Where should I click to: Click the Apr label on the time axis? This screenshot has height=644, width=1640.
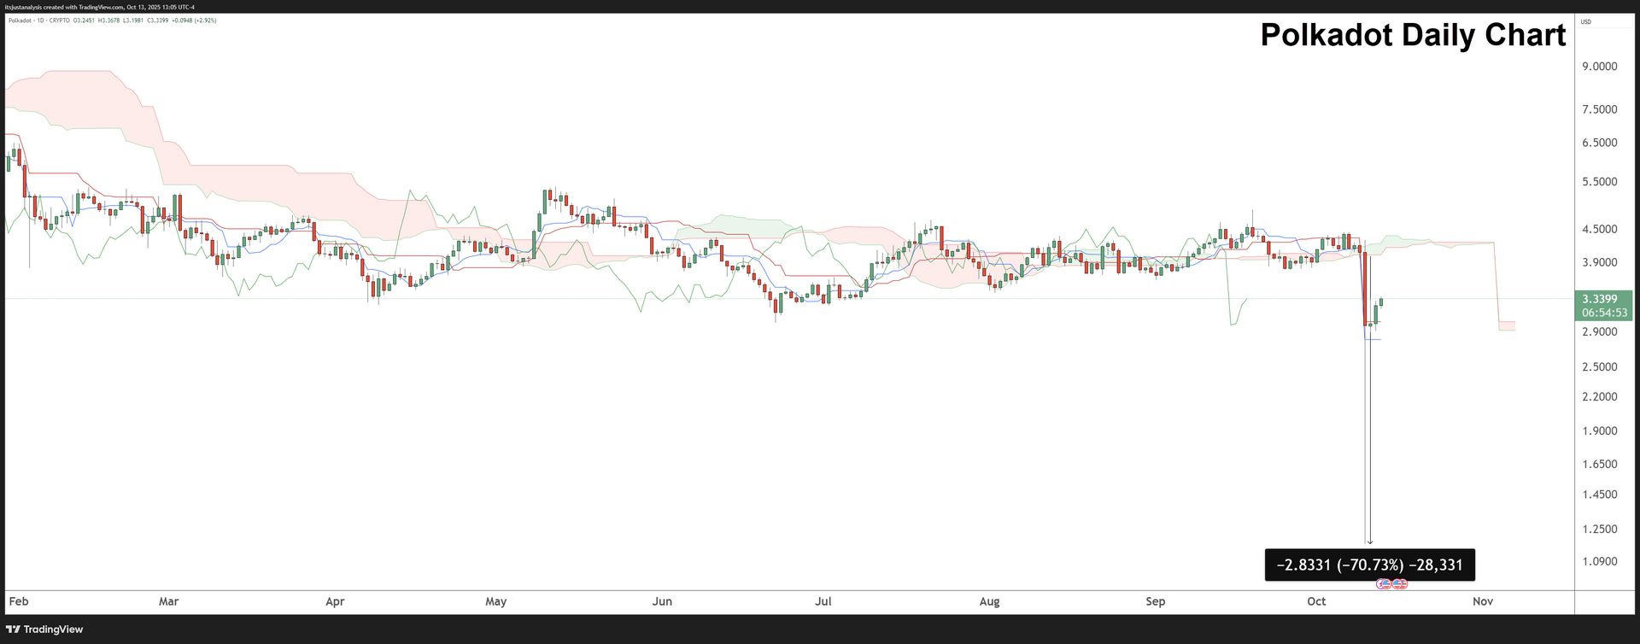[335, 601]
